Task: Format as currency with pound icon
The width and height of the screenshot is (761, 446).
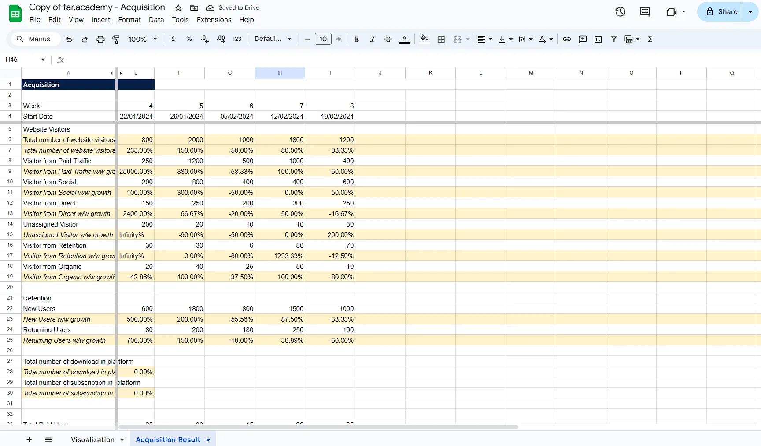Action: point(174,39)
